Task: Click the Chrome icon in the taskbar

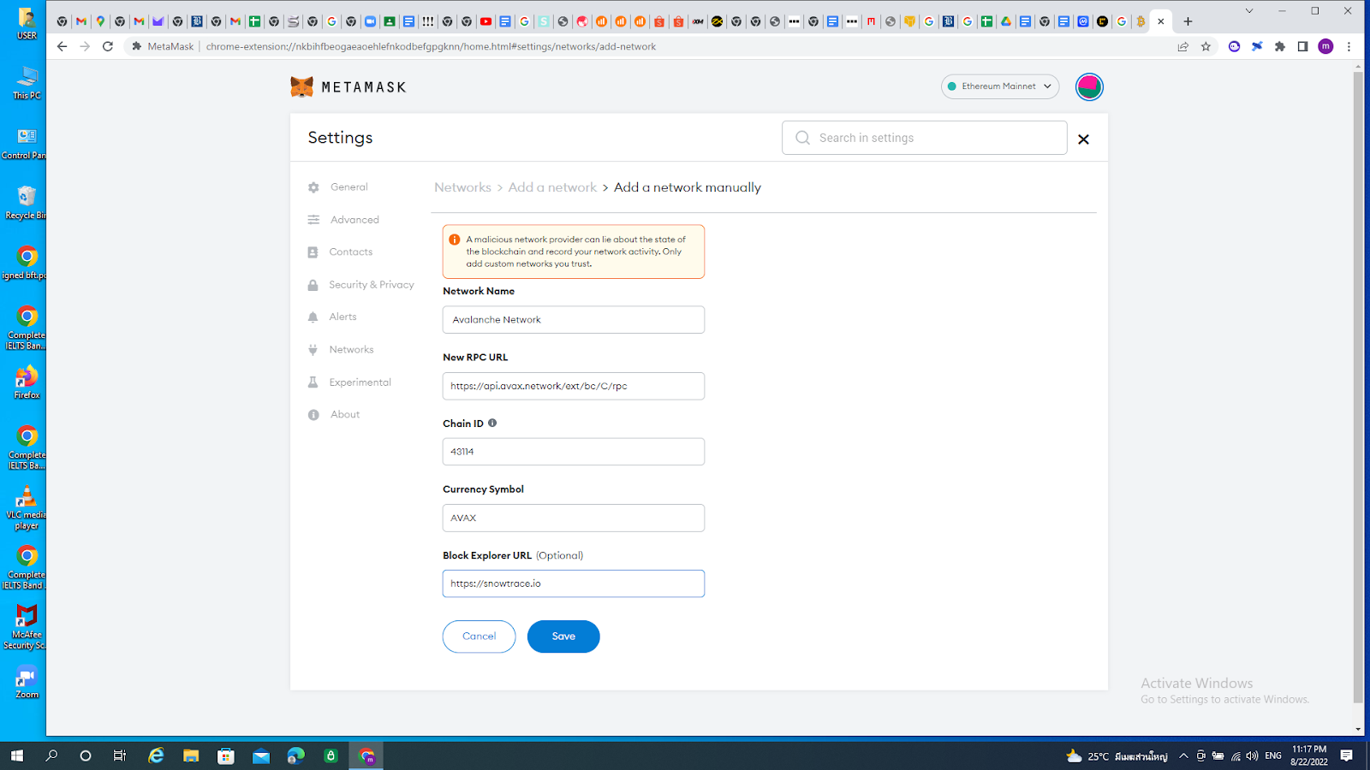Action: tap(366, 755)
